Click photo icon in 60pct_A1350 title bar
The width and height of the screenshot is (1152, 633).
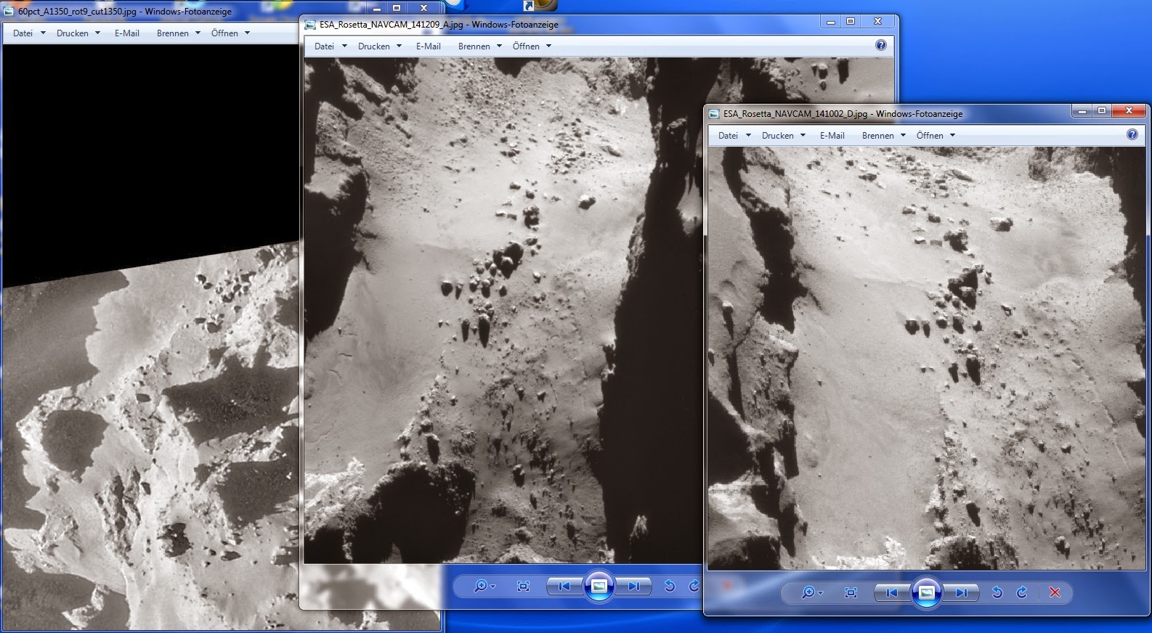[9, 11]
